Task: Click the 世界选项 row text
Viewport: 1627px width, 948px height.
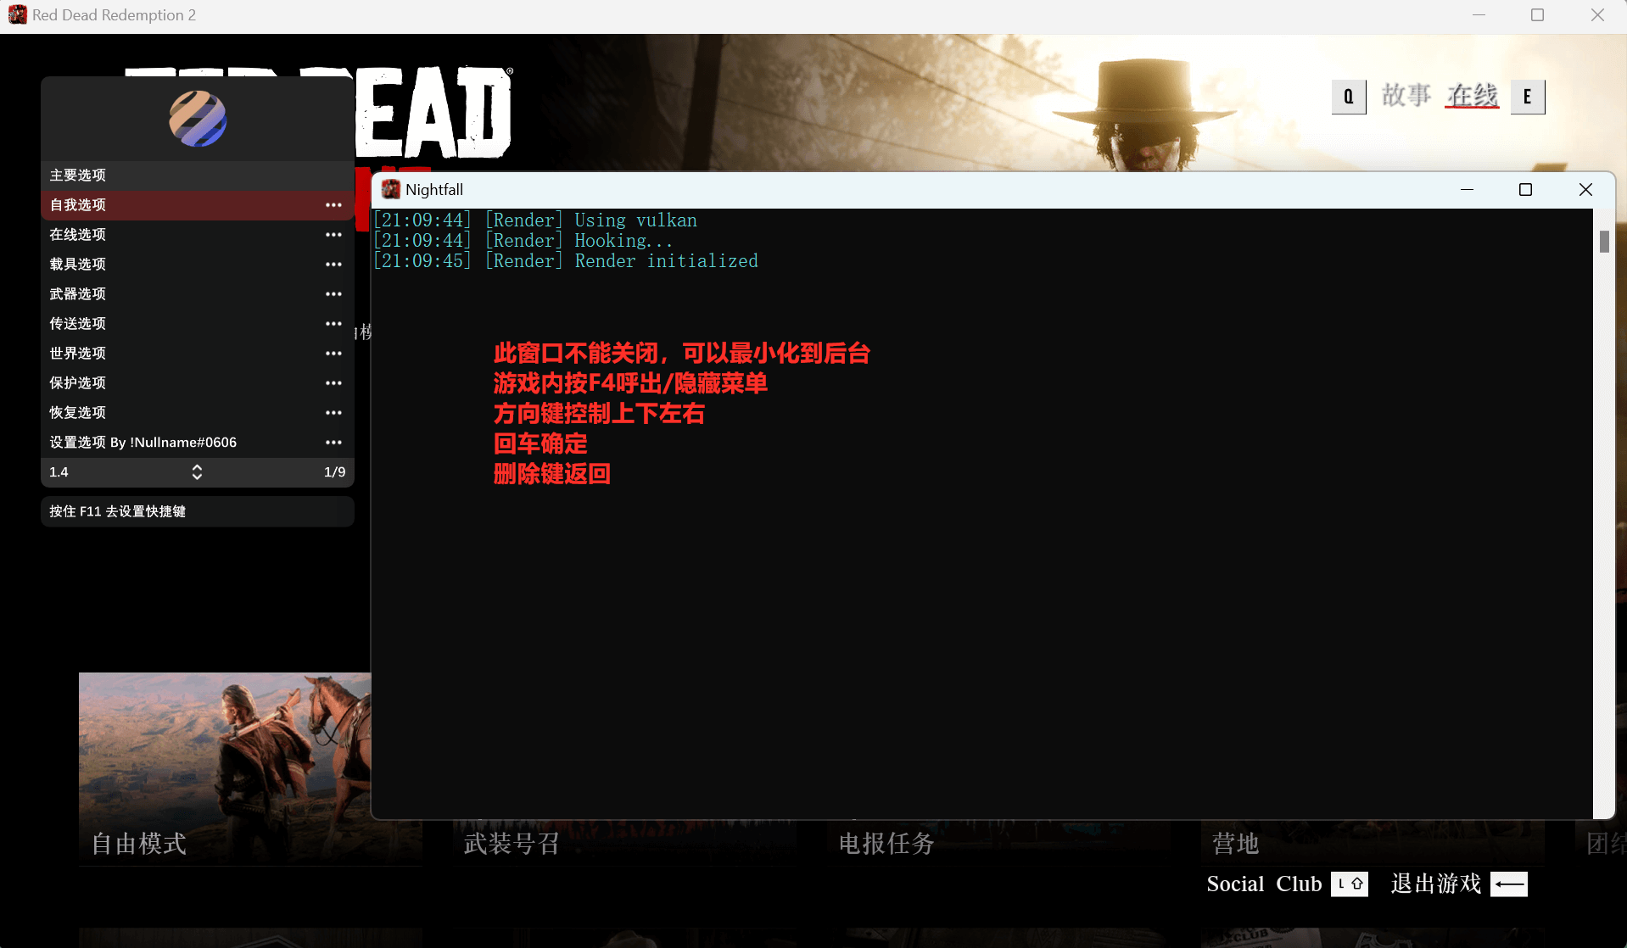Action: [78, 354]
